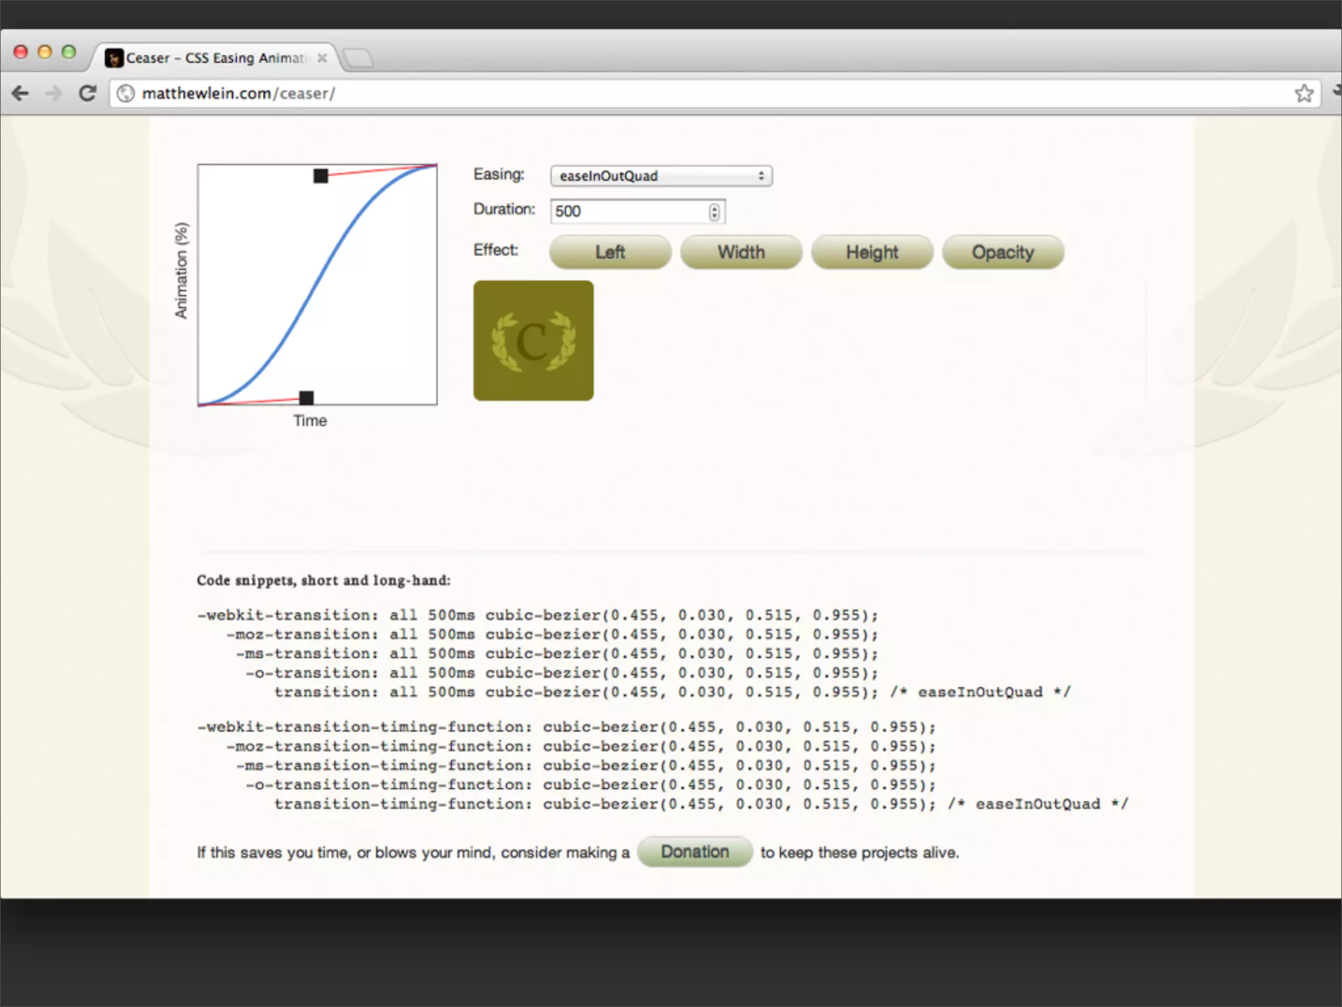The height and width of the screenshot is (1007, 1342).
Task: Click the Duration stepper arrows
Action: click(714, 212)
